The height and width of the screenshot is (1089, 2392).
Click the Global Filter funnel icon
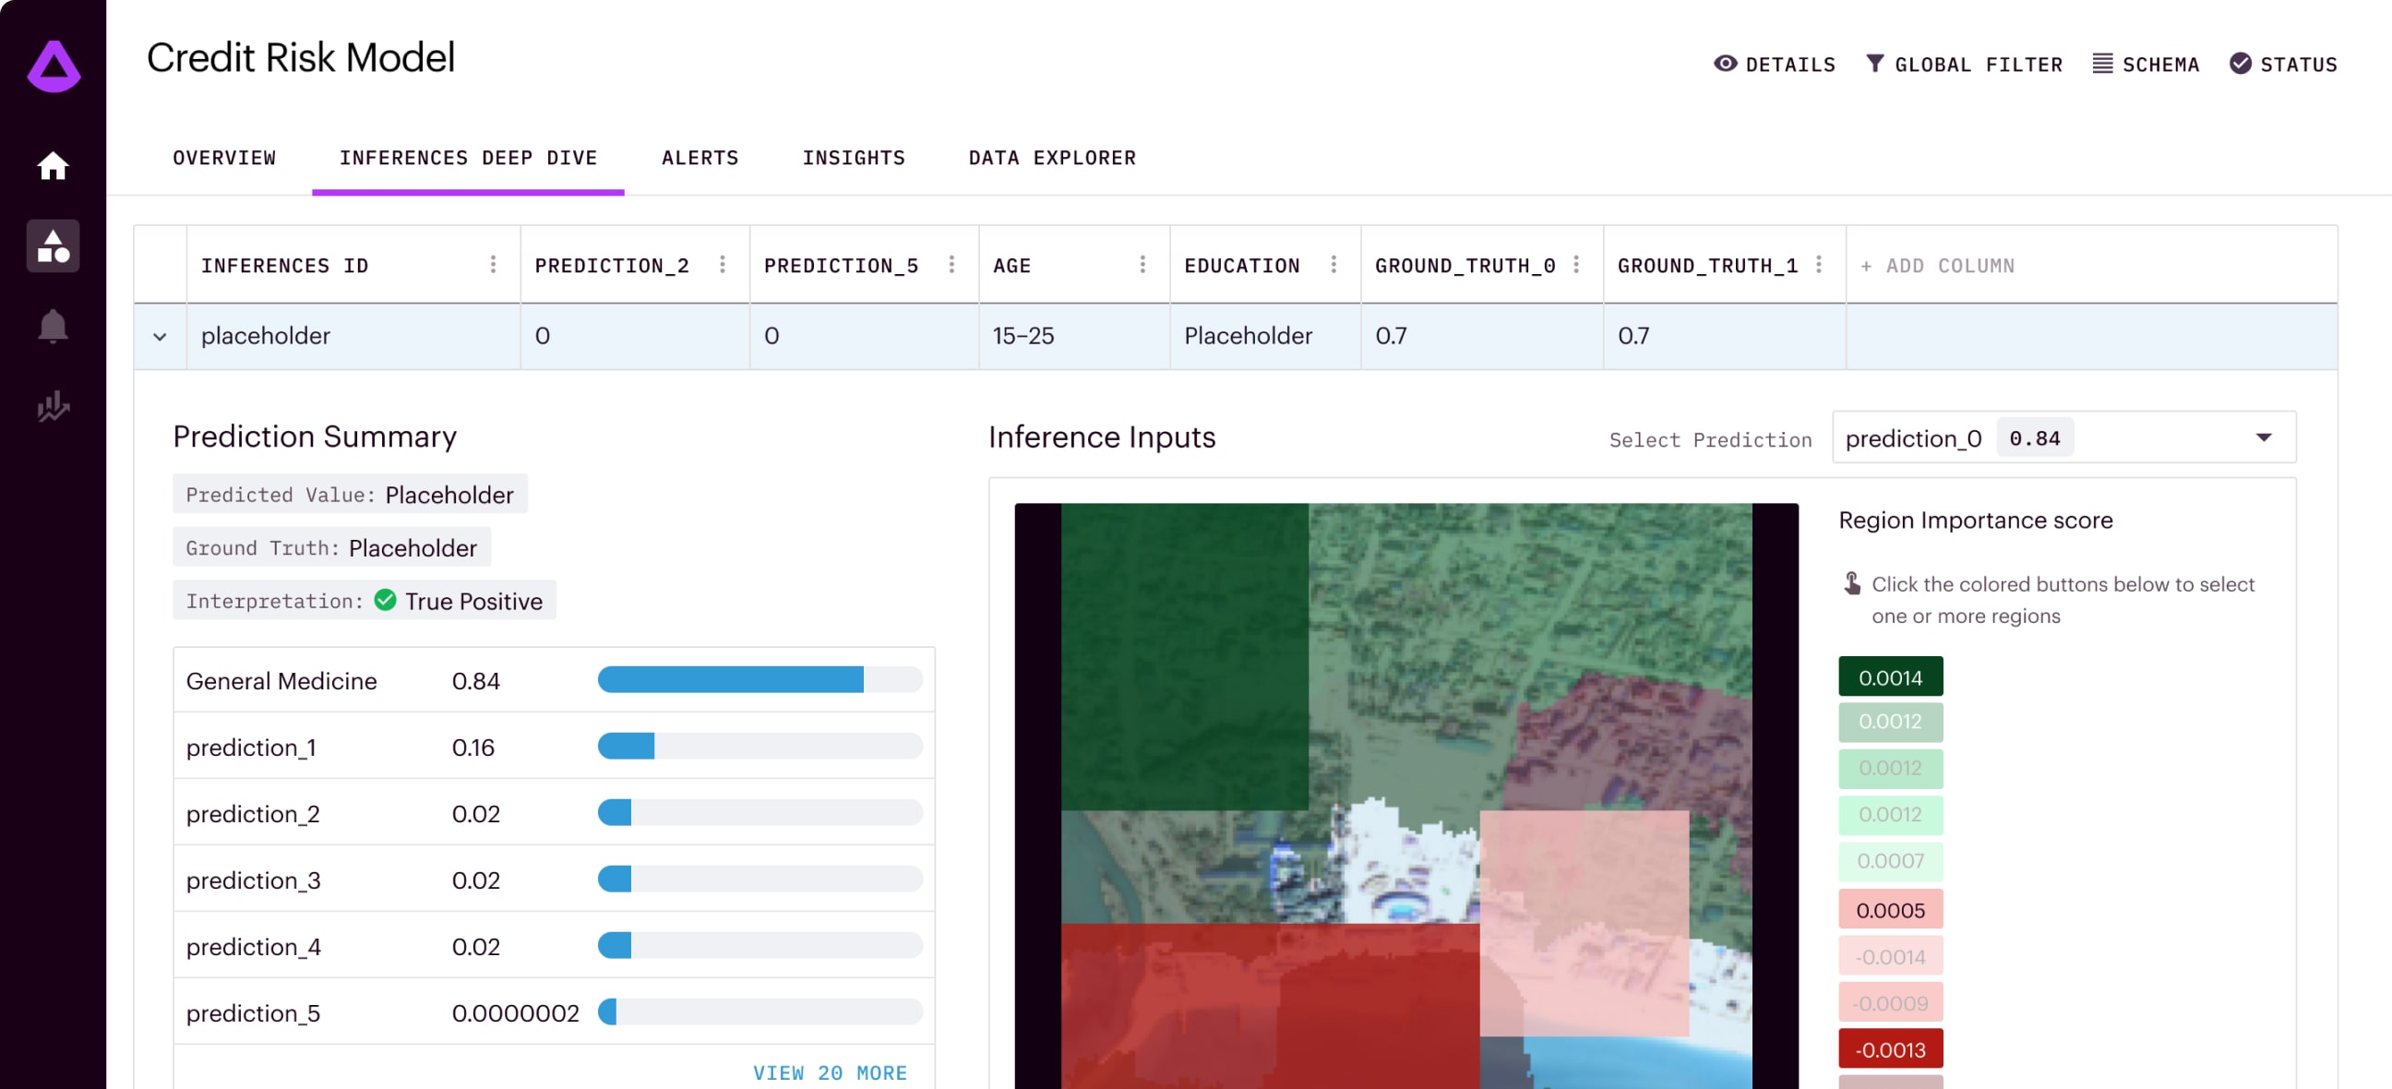(x=1964, y=63)
